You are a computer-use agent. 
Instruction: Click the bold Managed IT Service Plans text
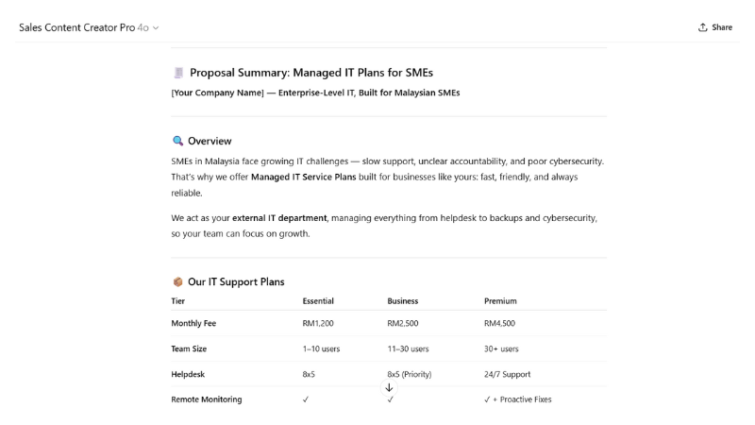[x=303, y=177]
